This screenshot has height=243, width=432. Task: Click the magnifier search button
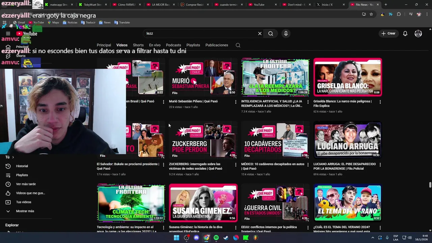pyautogui.click(x=271, y=33)
